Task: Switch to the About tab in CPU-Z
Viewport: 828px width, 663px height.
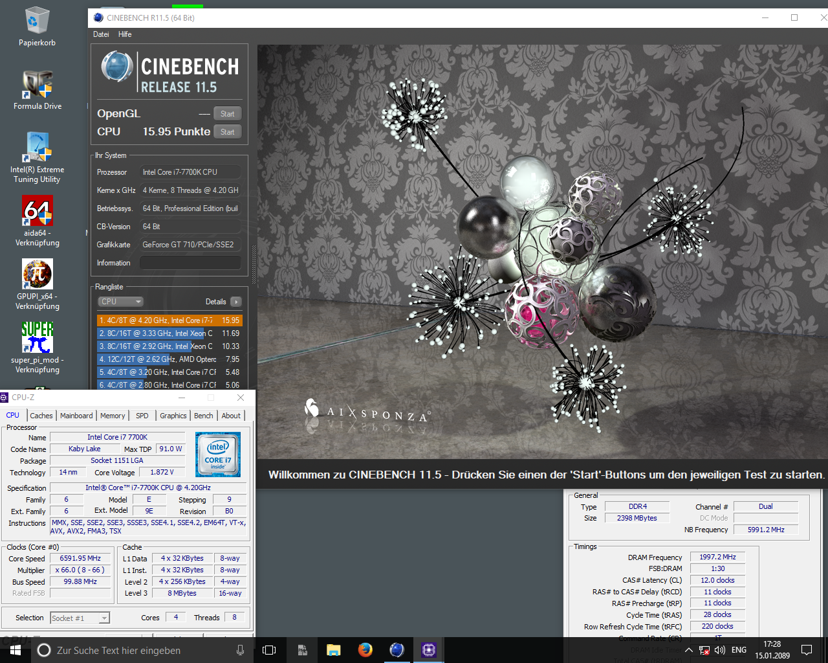Action: [231, 416]
